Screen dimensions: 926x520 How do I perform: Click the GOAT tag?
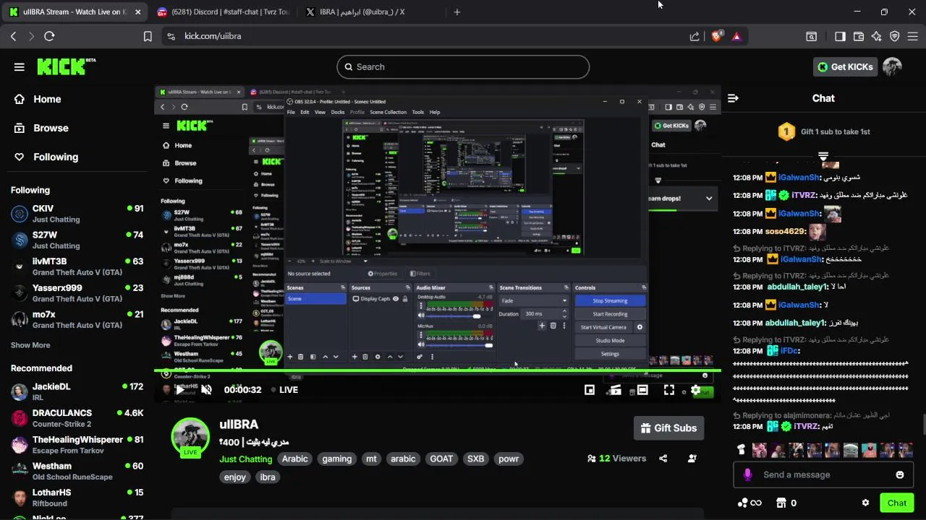pos(441,459)
